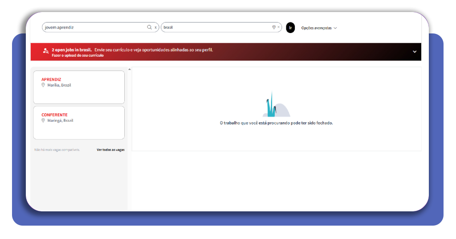
Task: Click the grass illustration above closed-job message
Action: click(276, 104)
